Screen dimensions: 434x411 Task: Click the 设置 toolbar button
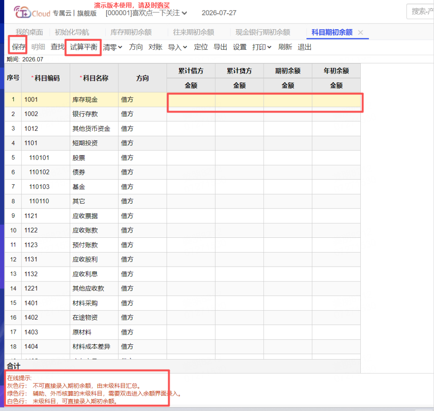[240, 47]
